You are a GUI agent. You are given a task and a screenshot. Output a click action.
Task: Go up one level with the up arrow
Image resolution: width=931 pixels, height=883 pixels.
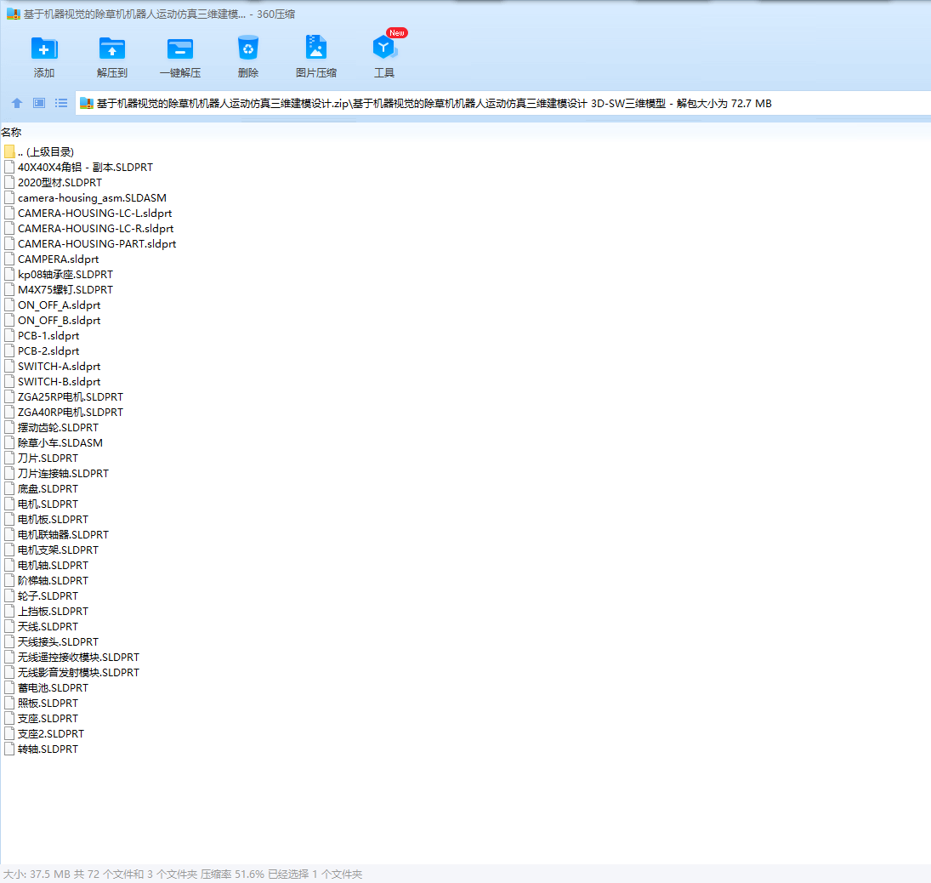pyautogui.click(x=17, y=104)
